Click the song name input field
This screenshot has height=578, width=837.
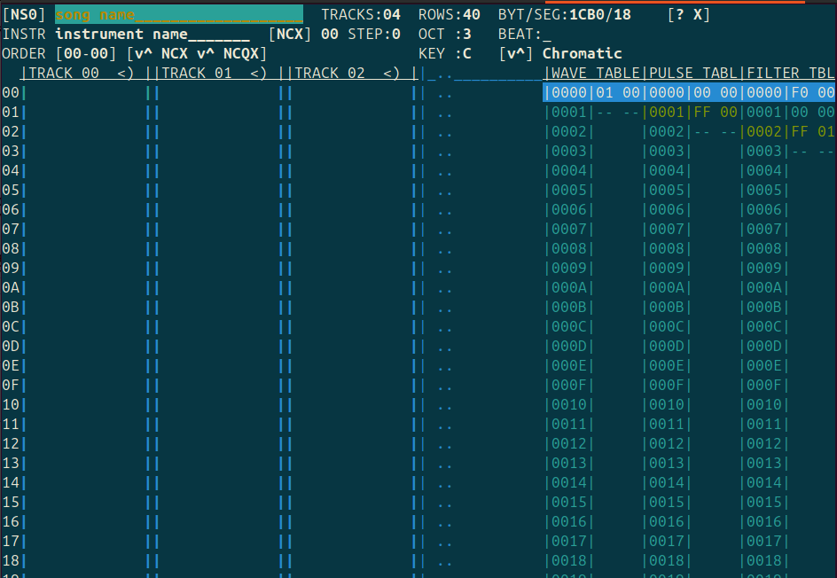coord(178,15)
